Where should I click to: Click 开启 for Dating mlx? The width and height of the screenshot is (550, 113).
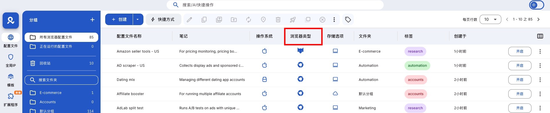(520, 80)
